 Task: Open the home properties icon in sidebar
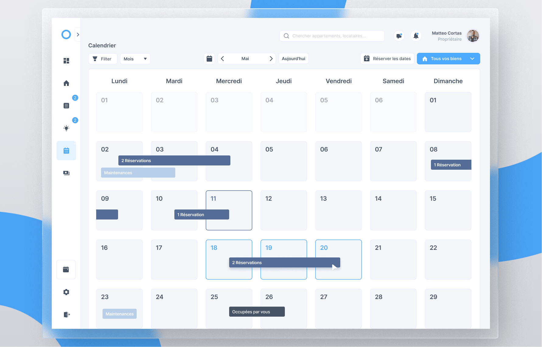tap(66, 83)
